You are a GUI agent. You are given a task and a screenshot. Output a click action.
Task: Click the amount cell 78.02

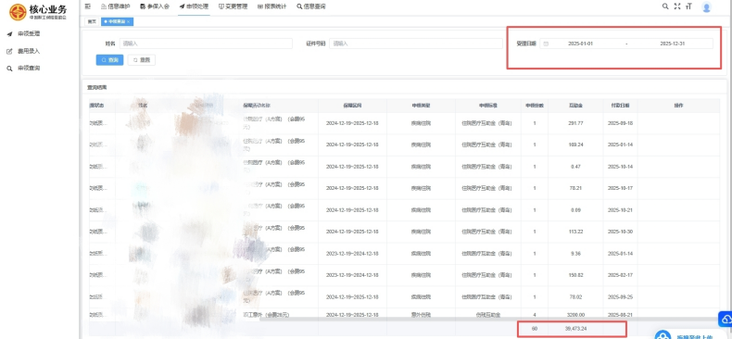click(575, 297)
